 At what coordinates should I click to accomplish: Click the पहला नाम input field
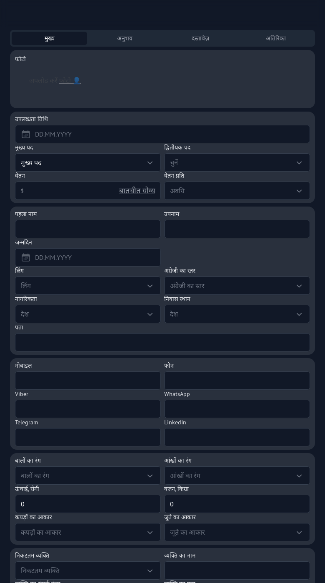click(87, 229)
